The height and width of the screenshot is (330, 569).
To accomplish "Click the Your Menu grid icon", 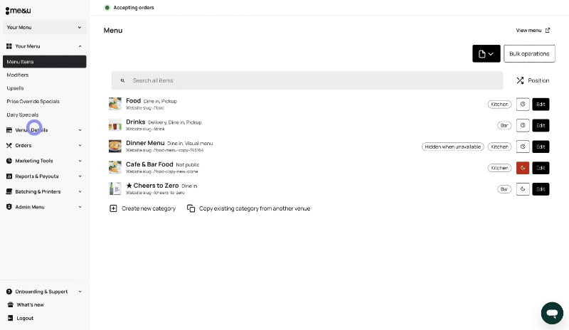I will pyautogui.click(x=9, y=46).
